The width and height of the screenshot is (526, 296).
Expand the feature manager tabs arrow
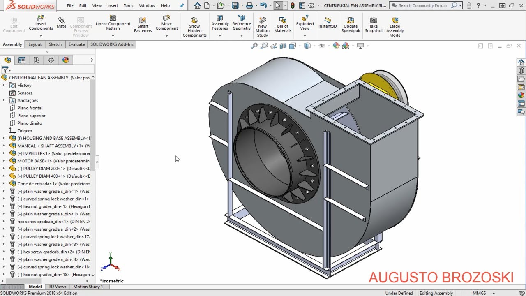pos(92,60)
